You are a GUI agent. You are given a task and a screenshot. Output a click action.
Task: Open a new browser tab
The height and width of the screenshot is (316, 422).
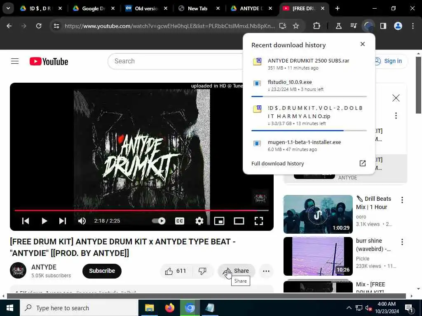337,8
